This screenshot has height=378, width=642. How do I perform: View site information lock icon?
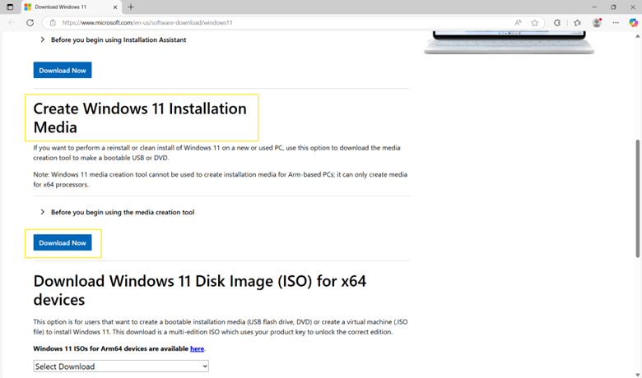53,22
